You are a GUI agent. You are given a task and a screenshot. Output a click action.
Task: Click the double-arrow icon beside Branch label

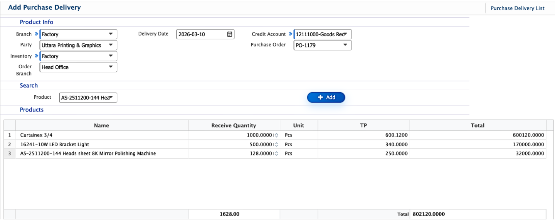36,34
